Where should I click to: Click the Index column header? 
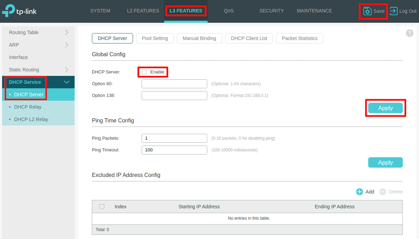pyautogui.click(x=121, y=207)
